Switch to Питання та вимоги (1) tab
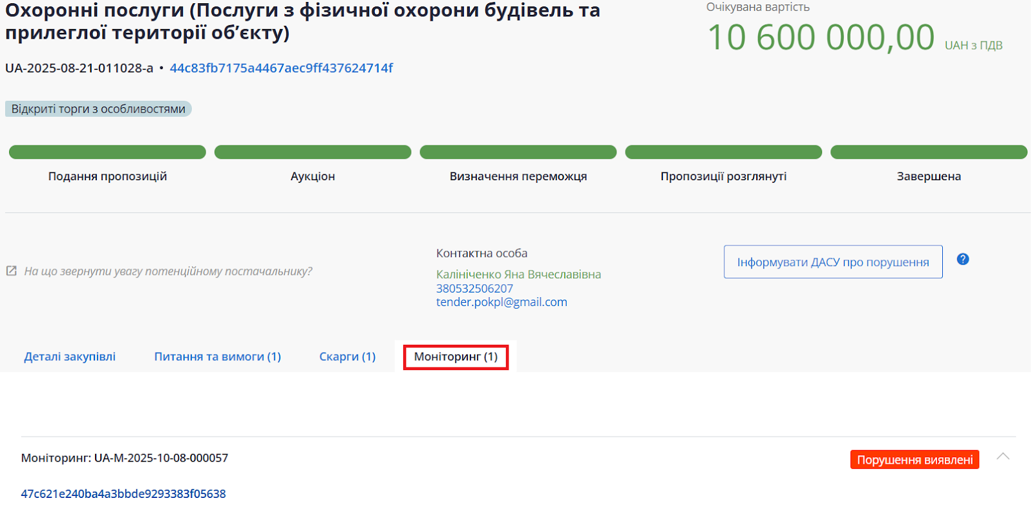Image resolution: width=1034 pixels, height=505 pixels. point(217,356)
